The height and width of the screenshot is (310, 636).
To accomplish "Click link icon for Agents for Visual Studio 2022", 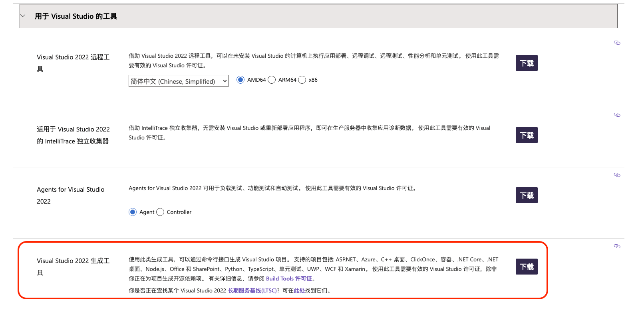I will point(617,175).
